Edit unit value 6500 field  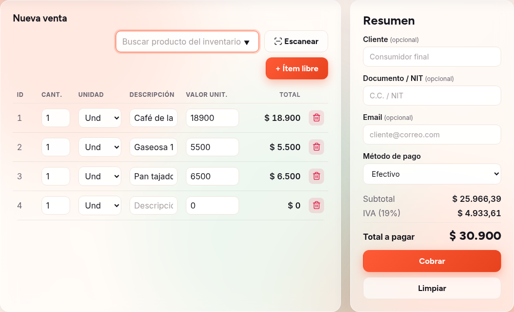coord(212,176)
